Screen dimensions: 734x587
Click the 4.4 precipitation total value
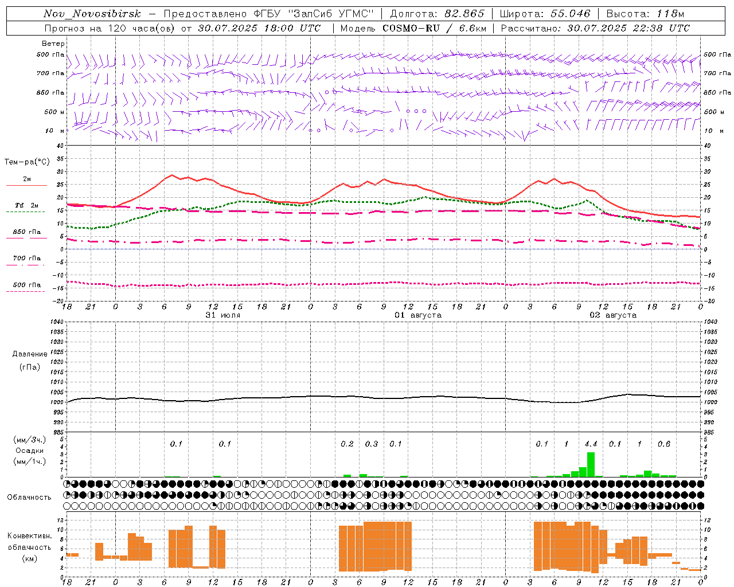pyautogui.click(x=591, y=444)
